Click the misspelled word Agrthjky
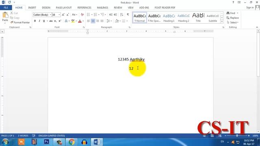Screen dimensions: 260x146 [137, 59]
